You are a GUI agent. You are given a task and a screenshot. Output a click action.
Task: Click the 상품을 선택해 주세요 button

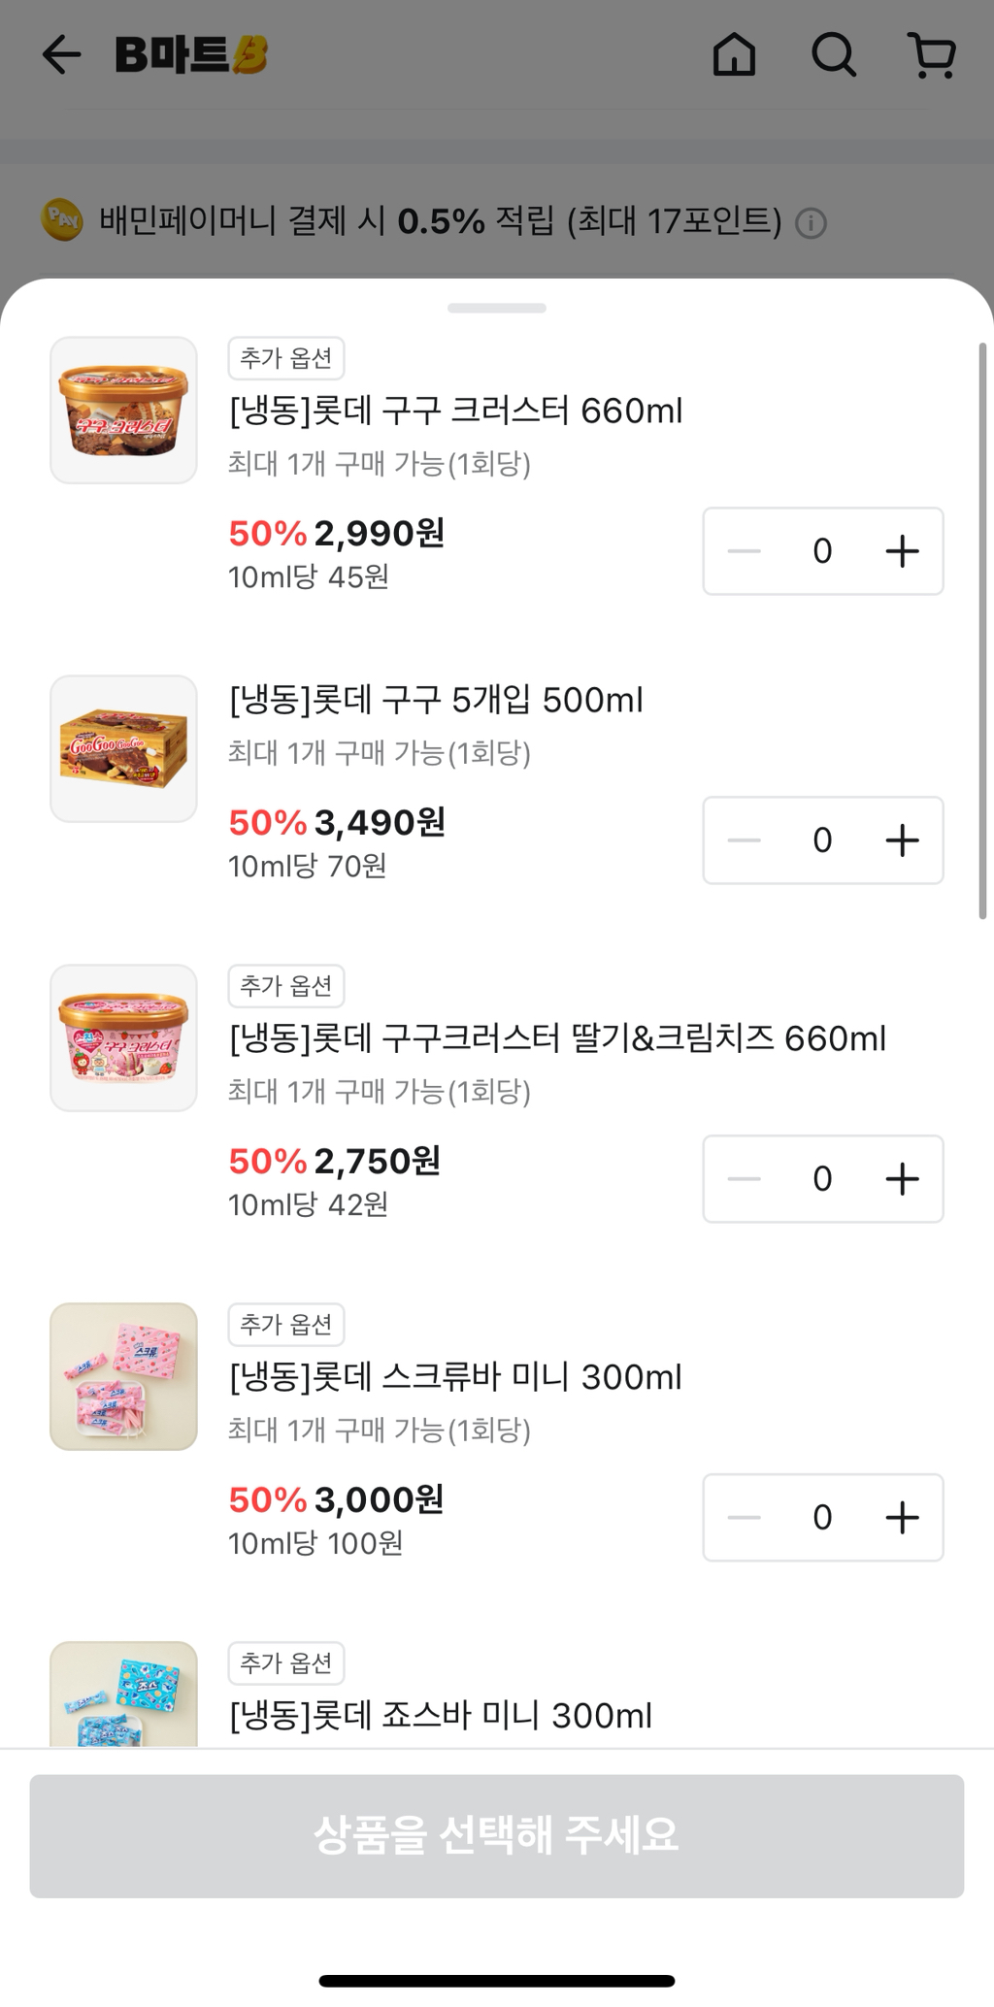coord(497,1836)
